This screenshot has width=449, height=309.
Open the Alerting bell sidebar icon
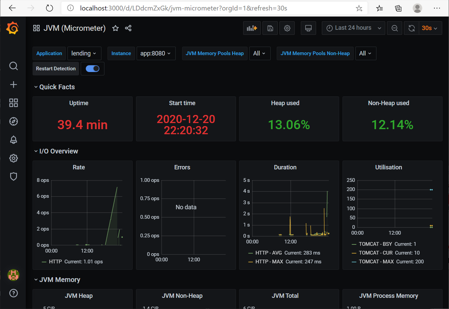[13, 140]
